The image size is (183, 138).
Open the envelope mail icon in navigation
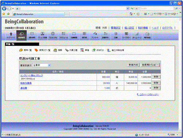pyautogui.click(x=32, y=35)
